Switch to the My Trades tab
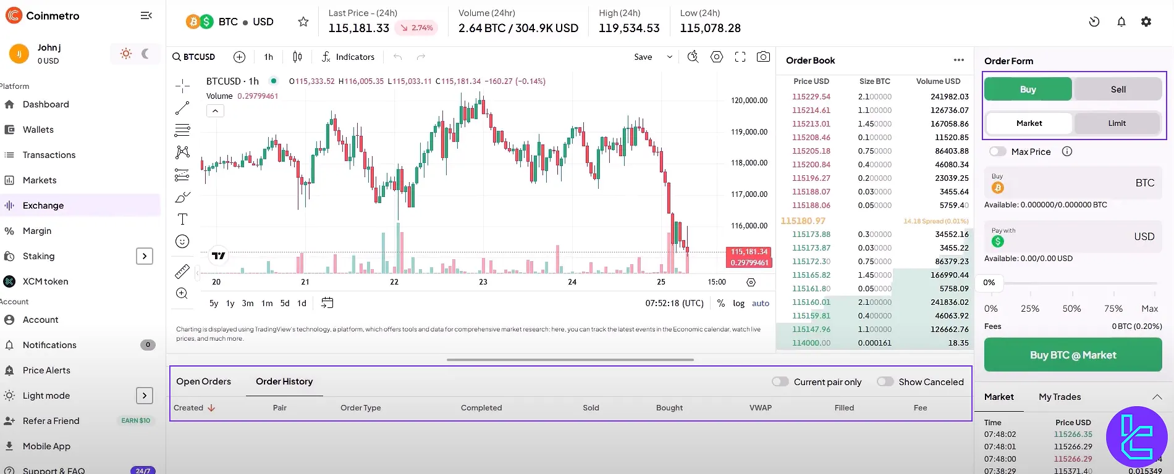The height and width of the screenshot is (474, 1174). point(1060,397)
